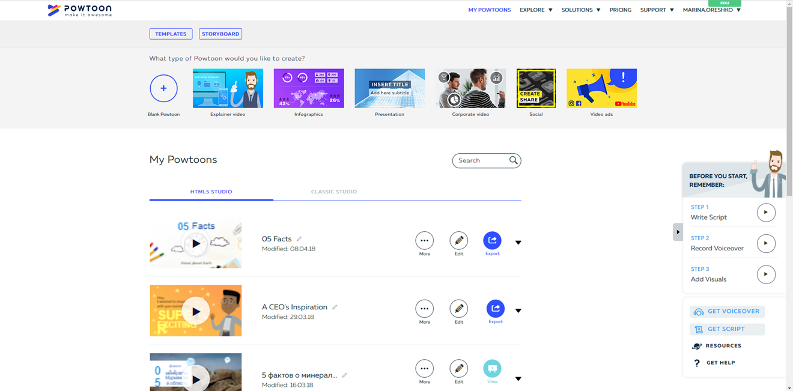Export the 05 Facts powtoon

[492, 240]
